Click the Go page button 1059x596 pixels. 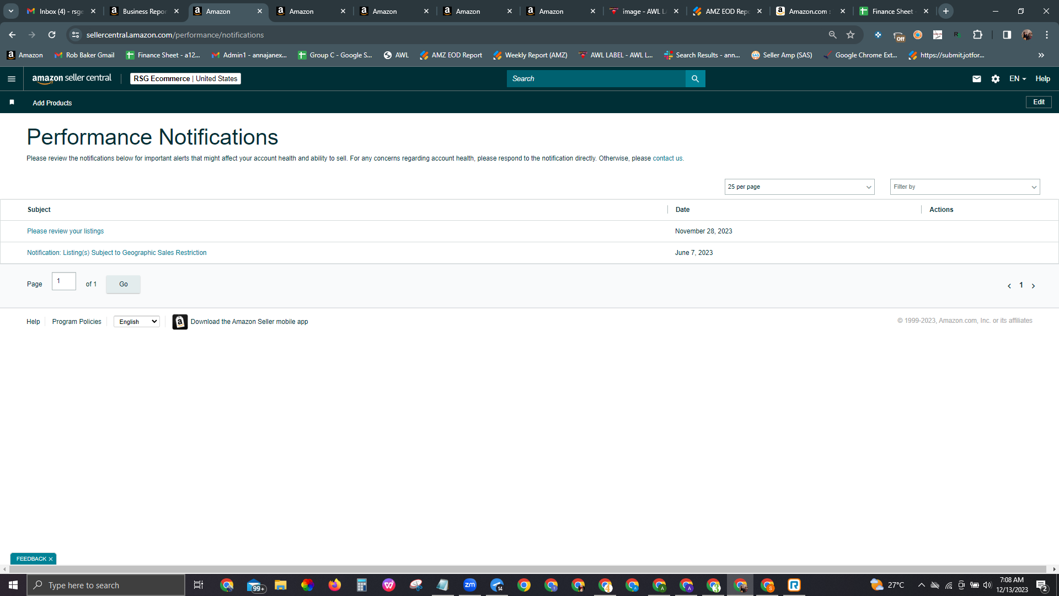pyautogui.click(x=123, y=284)
